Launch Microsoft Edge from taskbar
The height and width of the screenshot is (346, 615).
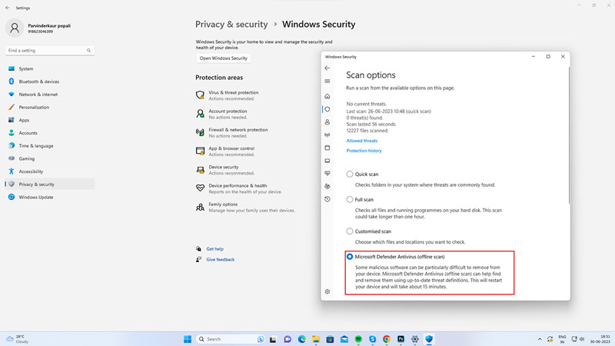pyautogui.click(x=301, y=339)
